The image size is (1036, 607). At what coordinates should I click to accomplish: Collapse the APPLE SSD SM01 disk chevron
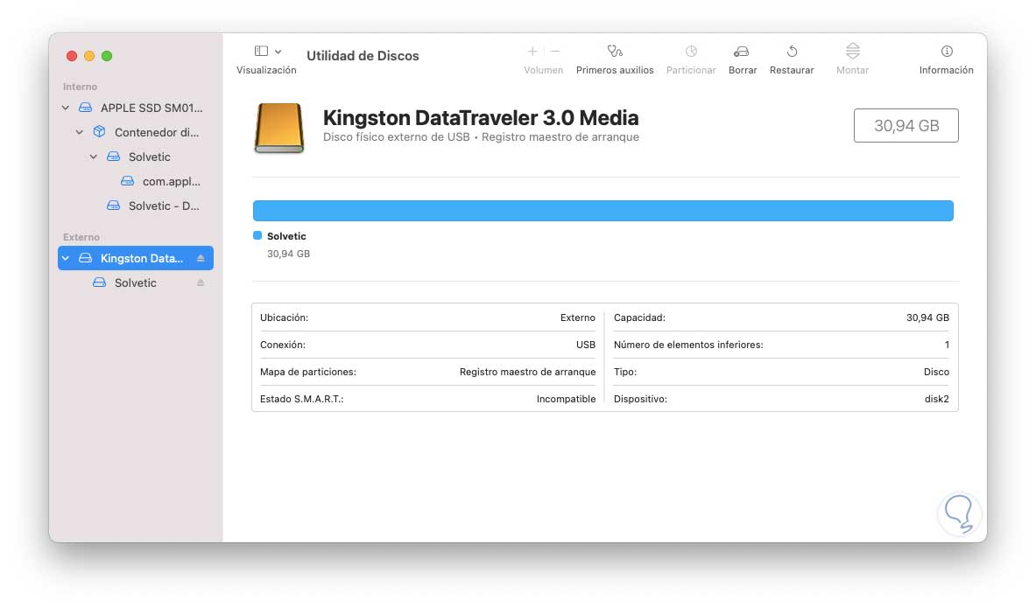(x=66, y=108)
